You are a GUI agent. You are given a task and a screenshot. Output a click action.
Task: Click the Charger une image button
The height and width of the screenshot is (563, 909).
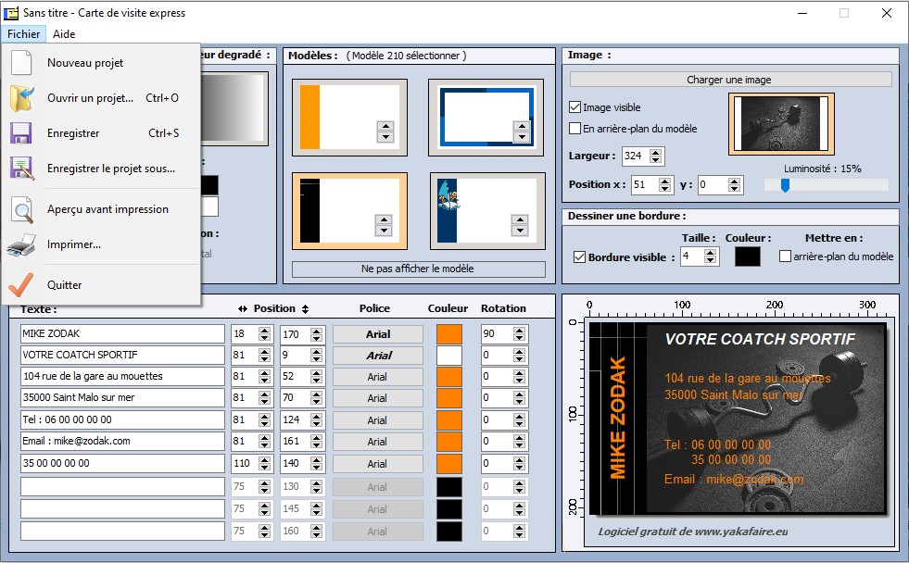729,80
